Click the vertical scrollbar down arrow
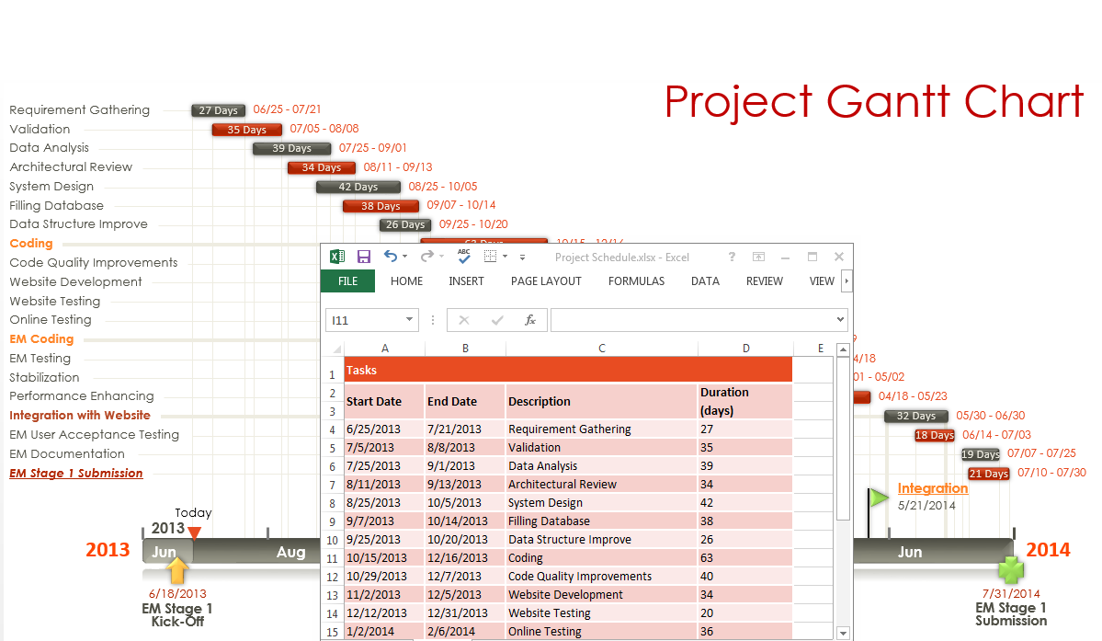The image size is (1102, 641). point(843,632)
